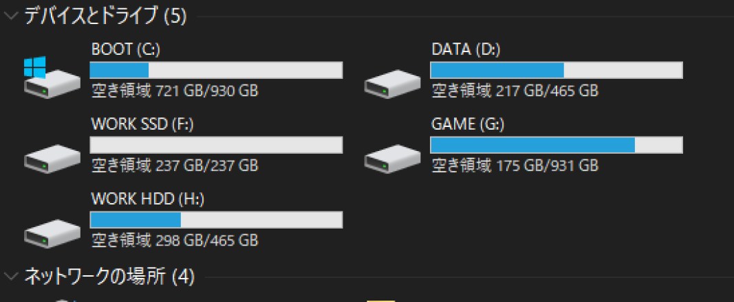Click the WORK HDD (H:) label text
The height and width of the screenshot is (302, 734).
[x=148, y=200]
